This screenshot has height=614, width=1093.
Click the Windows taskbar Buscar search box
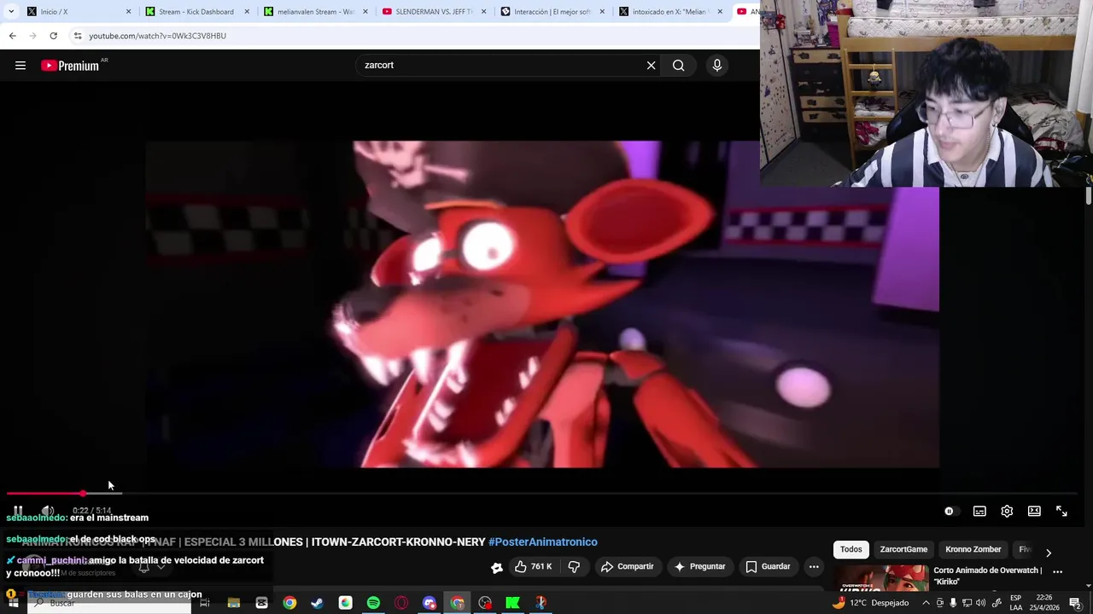tap(109, 603)
